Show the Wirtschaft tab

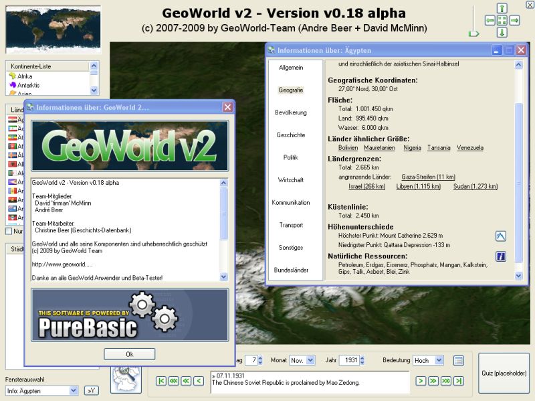pos(291,180)
